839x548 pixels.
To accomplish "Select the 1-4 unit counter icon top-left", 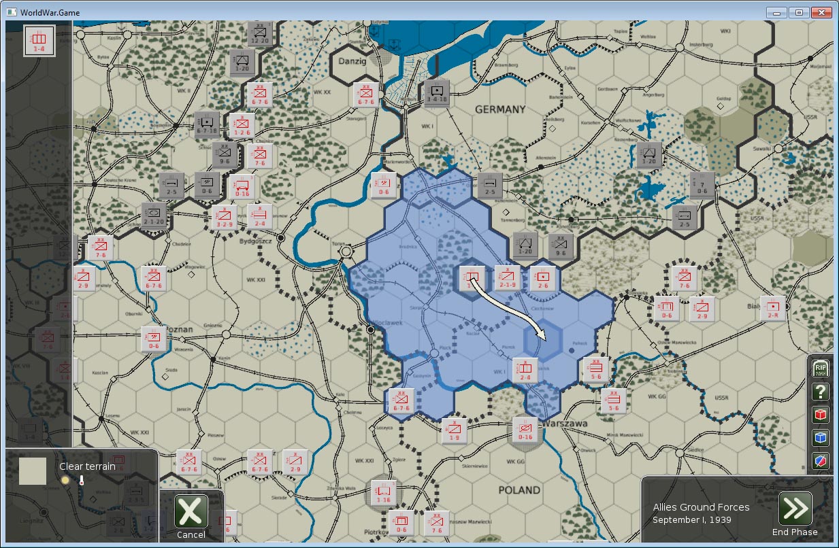I will pos(39,41).
